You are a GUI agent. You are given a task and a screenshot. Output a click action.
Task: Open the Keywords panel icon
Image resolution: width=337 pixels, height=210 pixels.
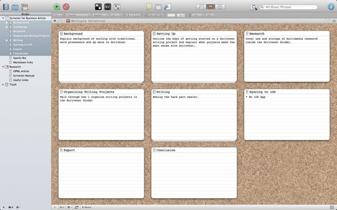pos(108,7)
